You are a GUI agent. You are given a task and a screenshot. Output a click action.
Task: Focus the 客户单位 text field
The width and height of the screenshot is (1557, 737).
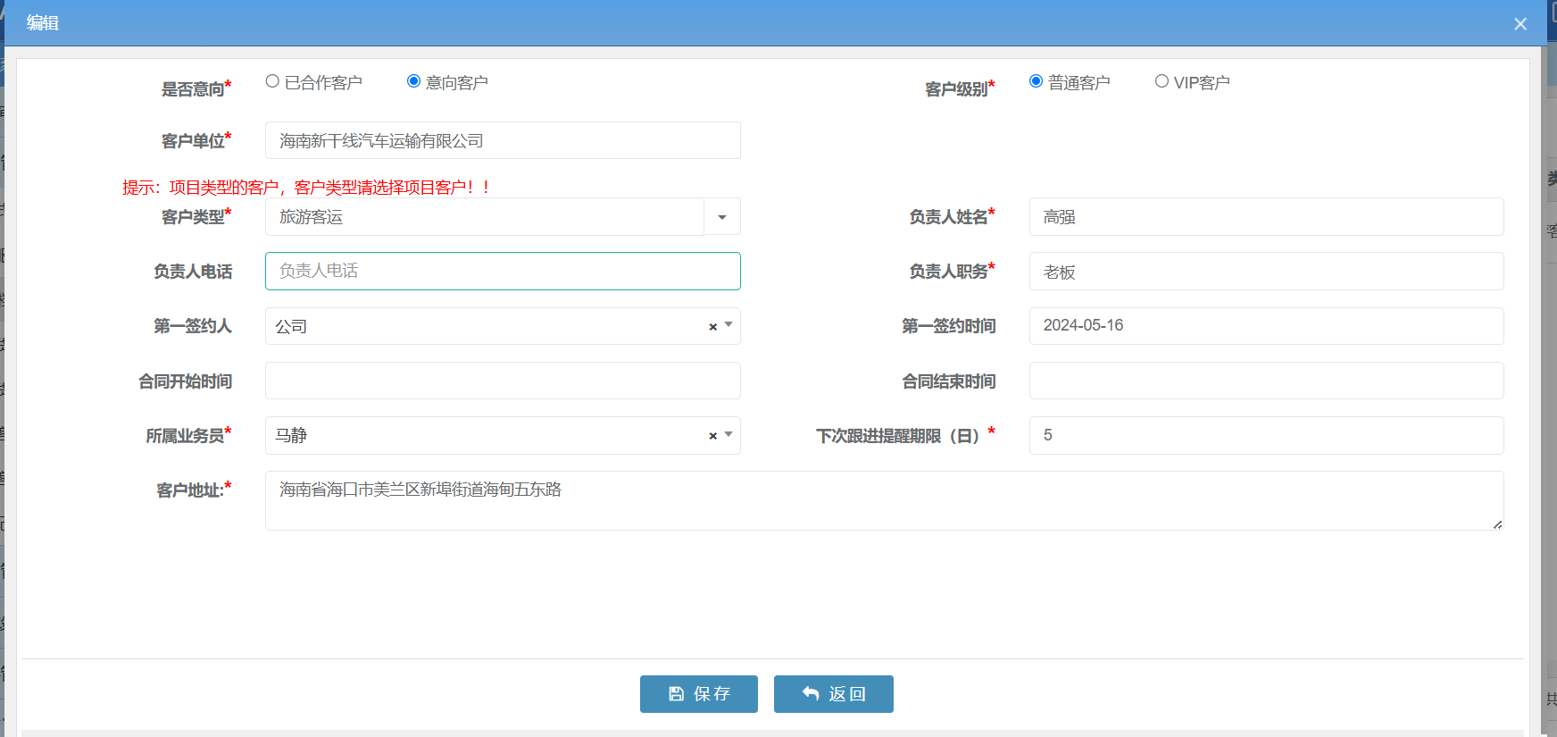click(x=503, y=141)
